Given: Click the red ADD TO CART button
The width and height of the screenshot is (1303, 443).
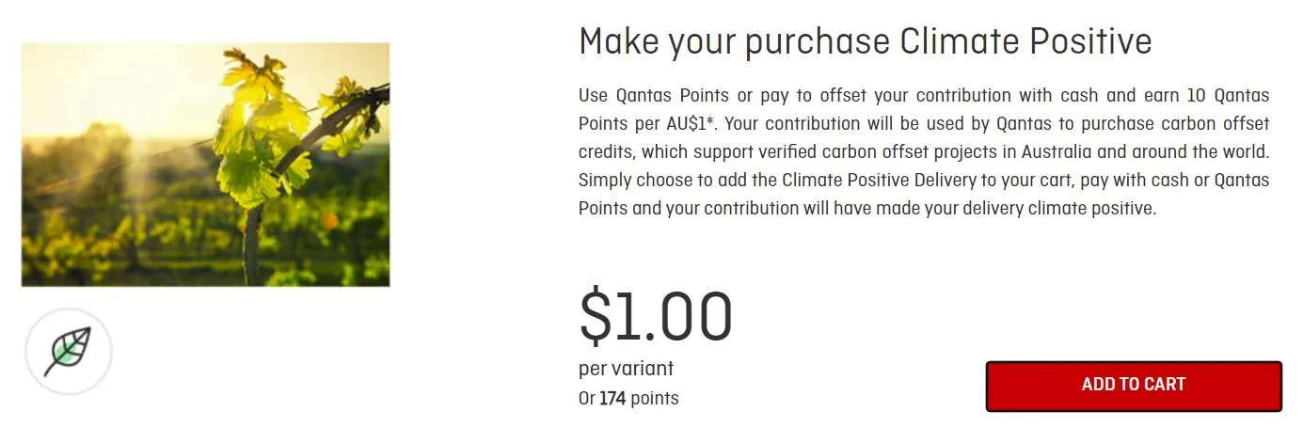Looking at the screenshot, I should tap(1133, 386).
